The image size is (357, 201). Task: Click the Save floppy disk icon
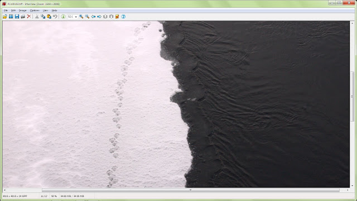click(x=17, y=17)
